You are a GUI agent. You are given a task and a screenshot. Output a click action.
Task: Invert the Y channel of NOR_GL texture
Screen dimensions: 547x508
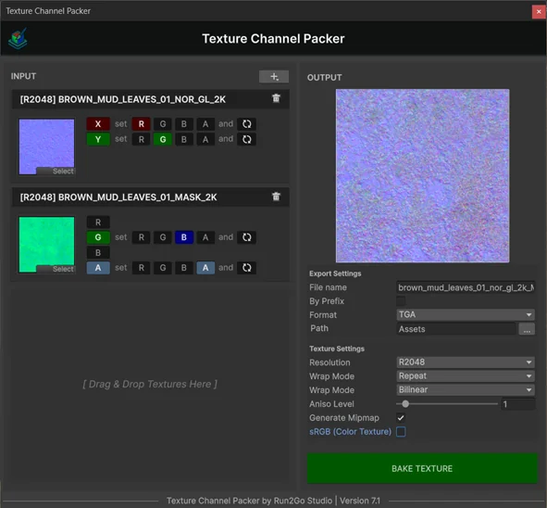246,139
